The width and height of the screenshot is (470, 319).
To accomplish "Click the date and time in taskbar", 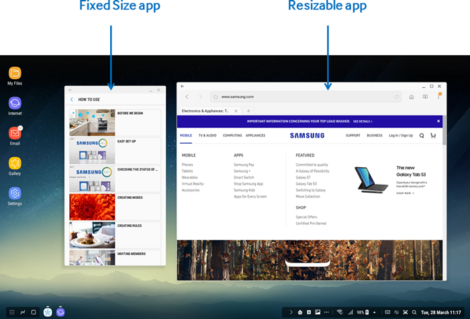I will pos(441,312).
